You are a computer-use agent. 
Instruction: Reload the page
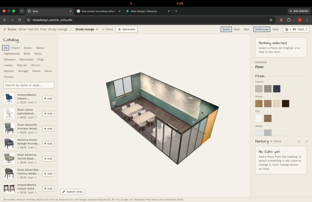click(x=19, y=20)
